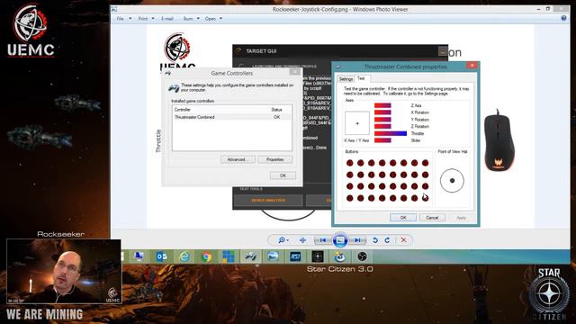The height and width of the screenshot is (324, 576).
Task: Click the E-mail menu item
Action: 167,19
